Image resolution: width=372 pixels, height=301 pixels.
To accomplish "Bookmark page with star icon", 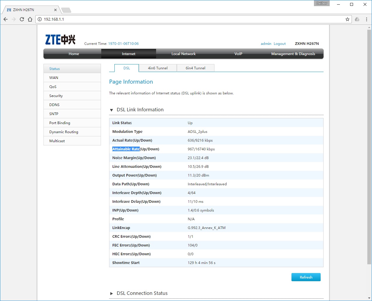I will tap(347, 19).
